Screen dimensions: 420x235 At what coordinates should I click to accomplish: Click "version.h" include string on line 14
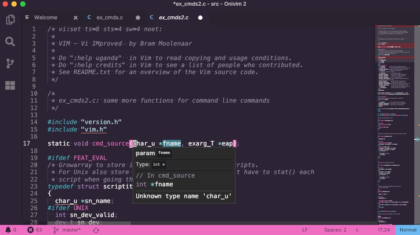[101, 122]
